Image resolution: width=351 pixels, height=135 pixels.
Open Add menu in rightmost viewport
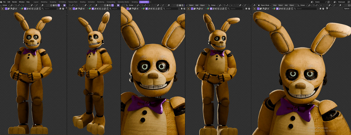click(x=286, y=5)
